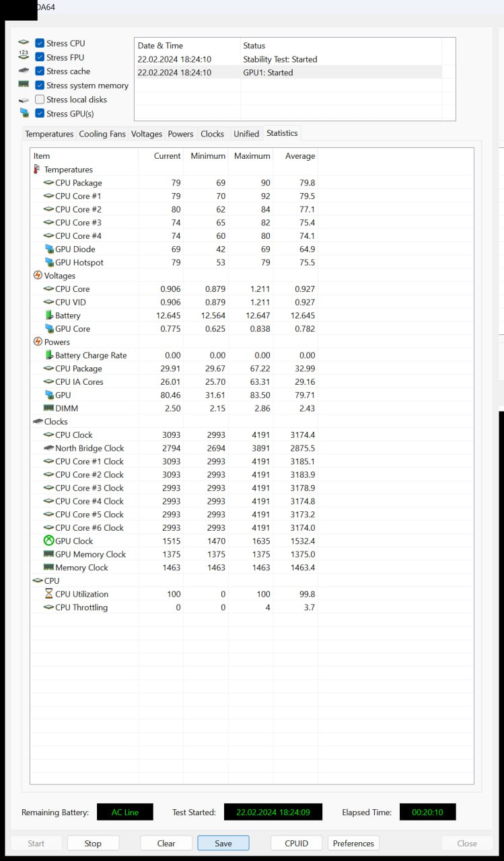
Task: Select the GPU power row
Action: point(174,395)
